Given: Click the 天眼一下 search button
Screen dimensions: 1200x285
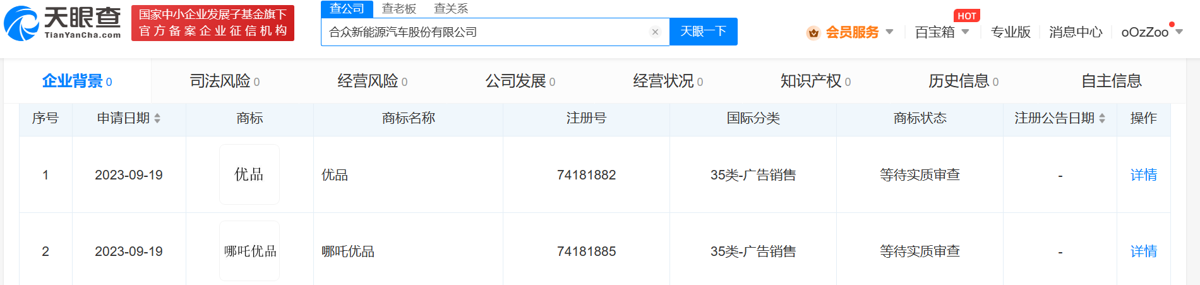Looking at the screenshot, I should tap(704, 32).
